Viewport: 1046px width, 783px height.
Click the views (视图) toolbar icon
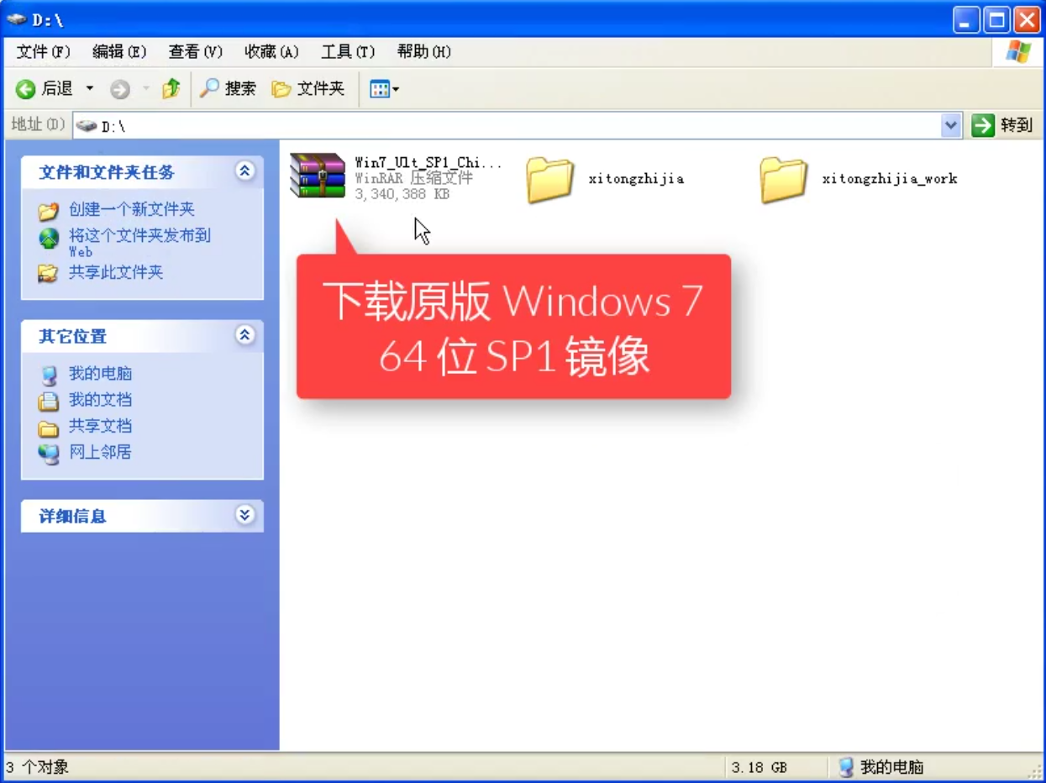378,88
